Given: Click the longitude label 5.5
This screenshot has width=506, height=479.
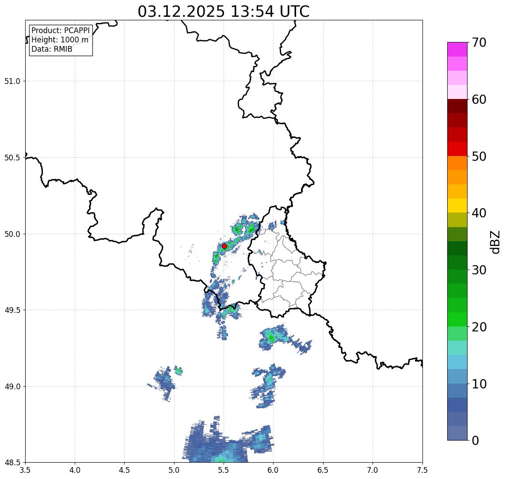Looking at the screenshot, I should [x=224, y=470].
